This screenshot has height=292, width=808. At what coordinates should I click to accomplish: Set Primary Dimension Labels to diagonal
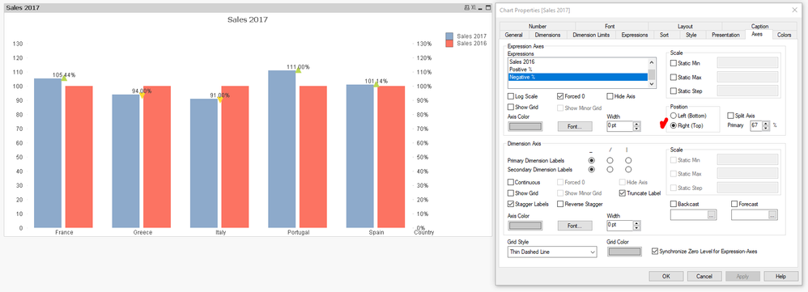click(610, 161)
